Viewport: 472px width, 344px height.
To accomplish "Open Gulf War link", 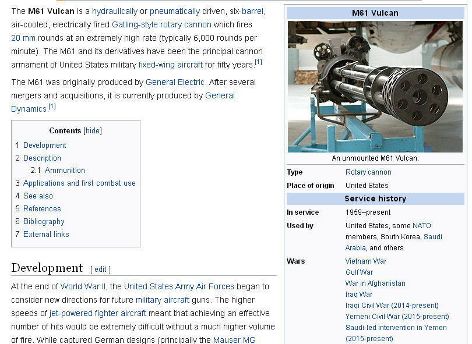I will (359, 272).
